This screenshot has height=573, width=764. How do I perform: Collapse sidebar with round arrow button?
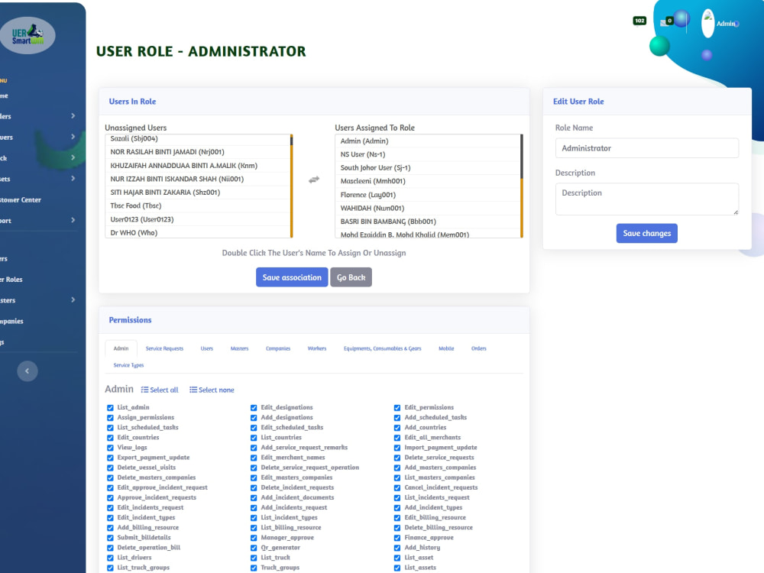[28, 371]
